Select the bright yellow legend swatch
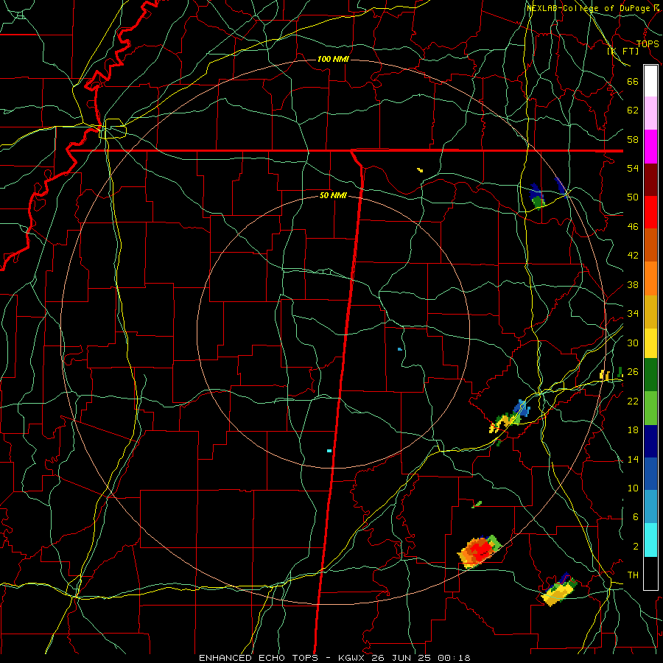The image size is (663, 663). tap(650, 343)
